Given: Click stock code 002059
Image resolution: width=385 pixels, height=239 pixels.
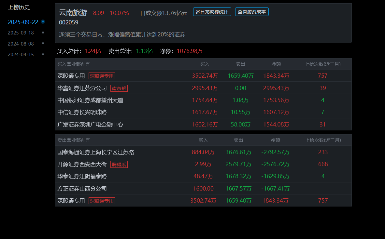Looking at the screenshot, I should pos(68,22).
